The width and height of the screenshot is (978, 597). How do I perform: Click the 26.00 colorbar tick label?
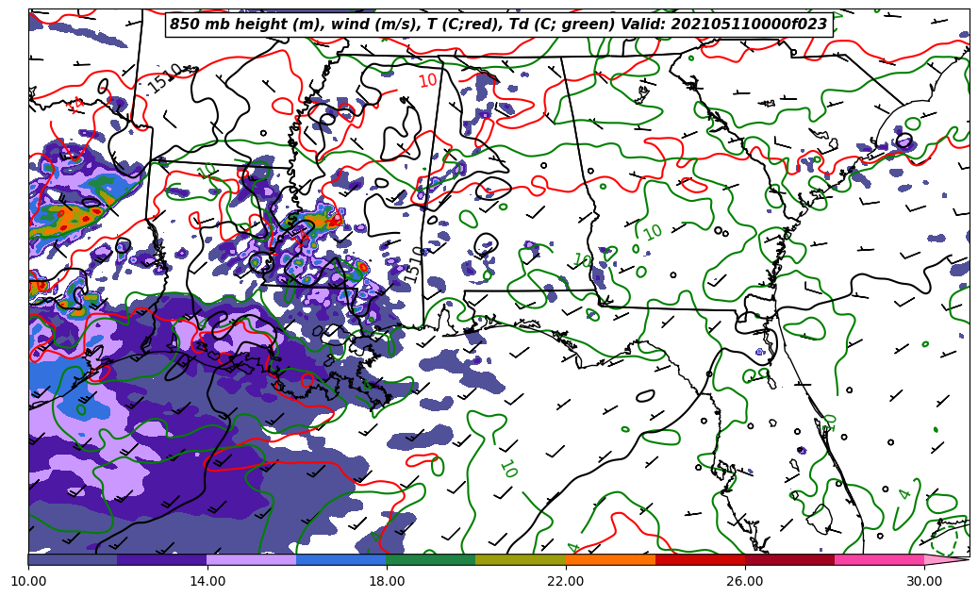[x=745, y=581]
